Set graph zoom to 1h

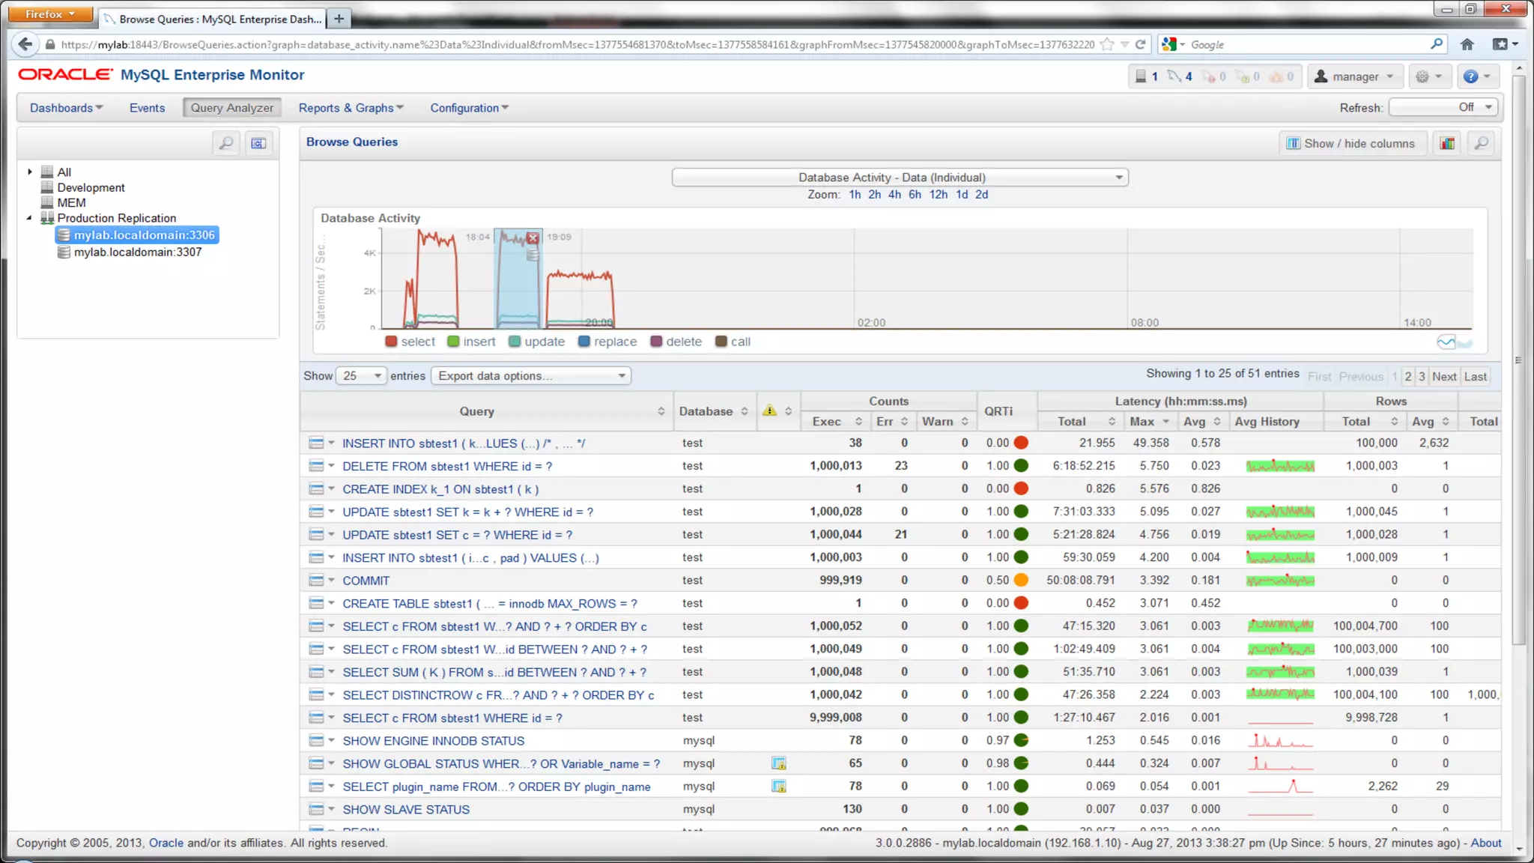[x=855, y=195]
